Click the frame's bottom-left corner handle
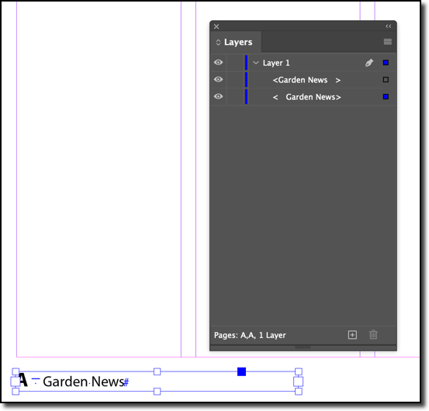 tap(16, 392)
